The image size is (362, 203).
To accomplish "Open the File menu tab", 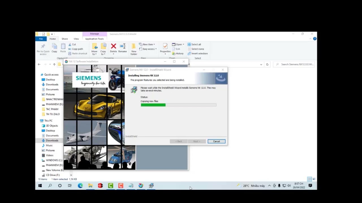I will [x=41, y=39].
